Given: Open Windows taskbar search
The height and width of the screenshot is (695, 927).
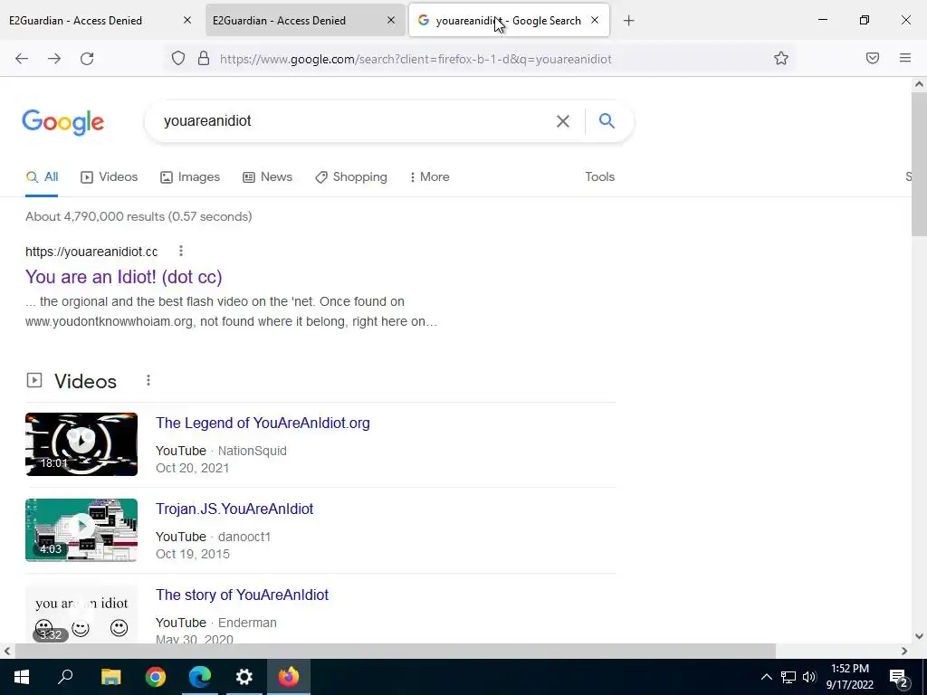Looking at the screenshot, I should pyautogui.click(x=65, y=677).
